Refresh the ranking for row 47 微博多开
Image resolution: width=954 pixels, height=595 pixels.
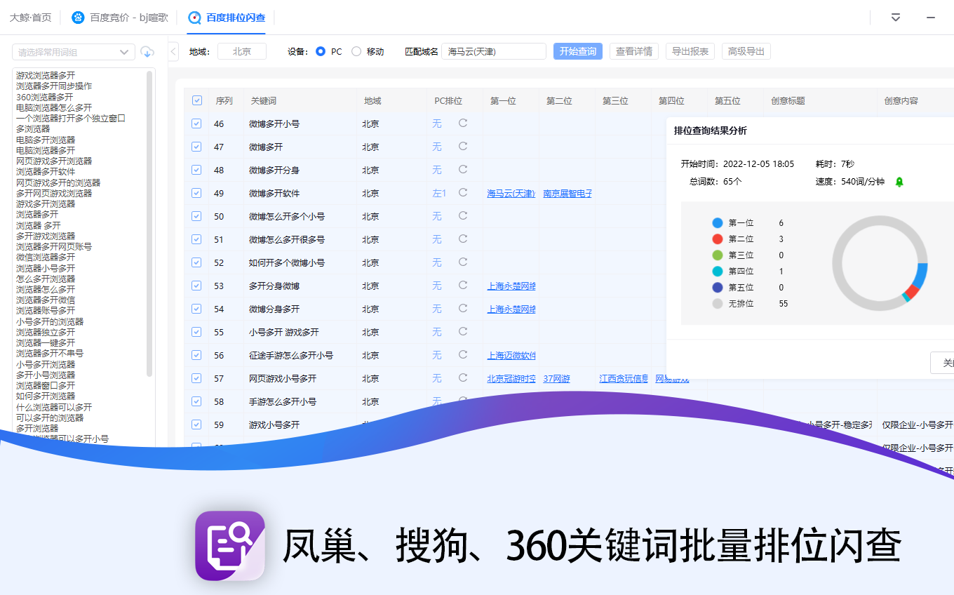pos(463,146)
